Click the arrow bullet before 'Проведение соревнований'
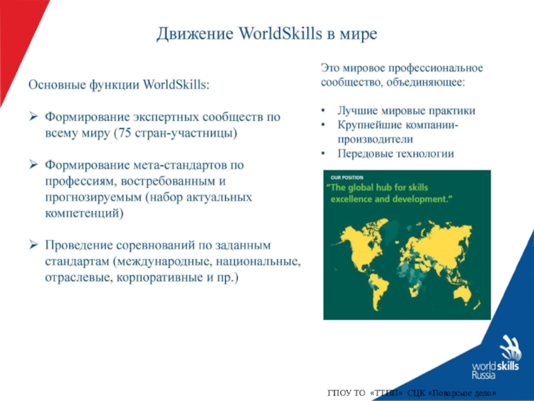 33,245
